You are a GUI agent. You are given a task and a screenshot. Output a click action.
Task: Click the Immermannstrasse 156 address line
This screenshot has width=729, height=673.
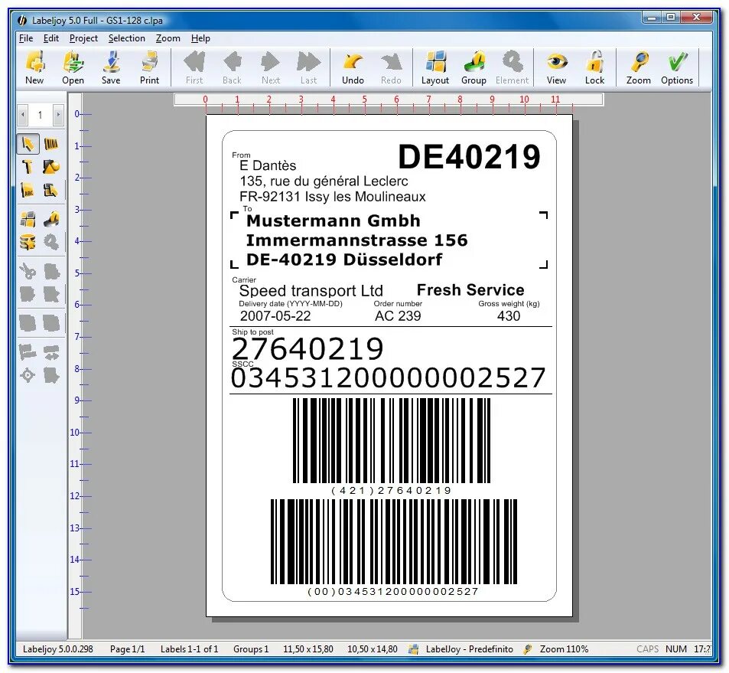(x=356, y=240)
